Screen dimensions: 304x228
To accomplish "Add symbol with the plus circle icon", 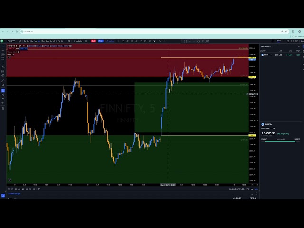I will (x=20, y=41).
